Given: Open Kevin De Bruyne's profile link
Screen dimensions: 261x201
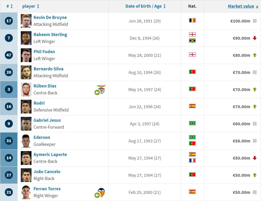Looking at the screenshot, I should [50, 17].
